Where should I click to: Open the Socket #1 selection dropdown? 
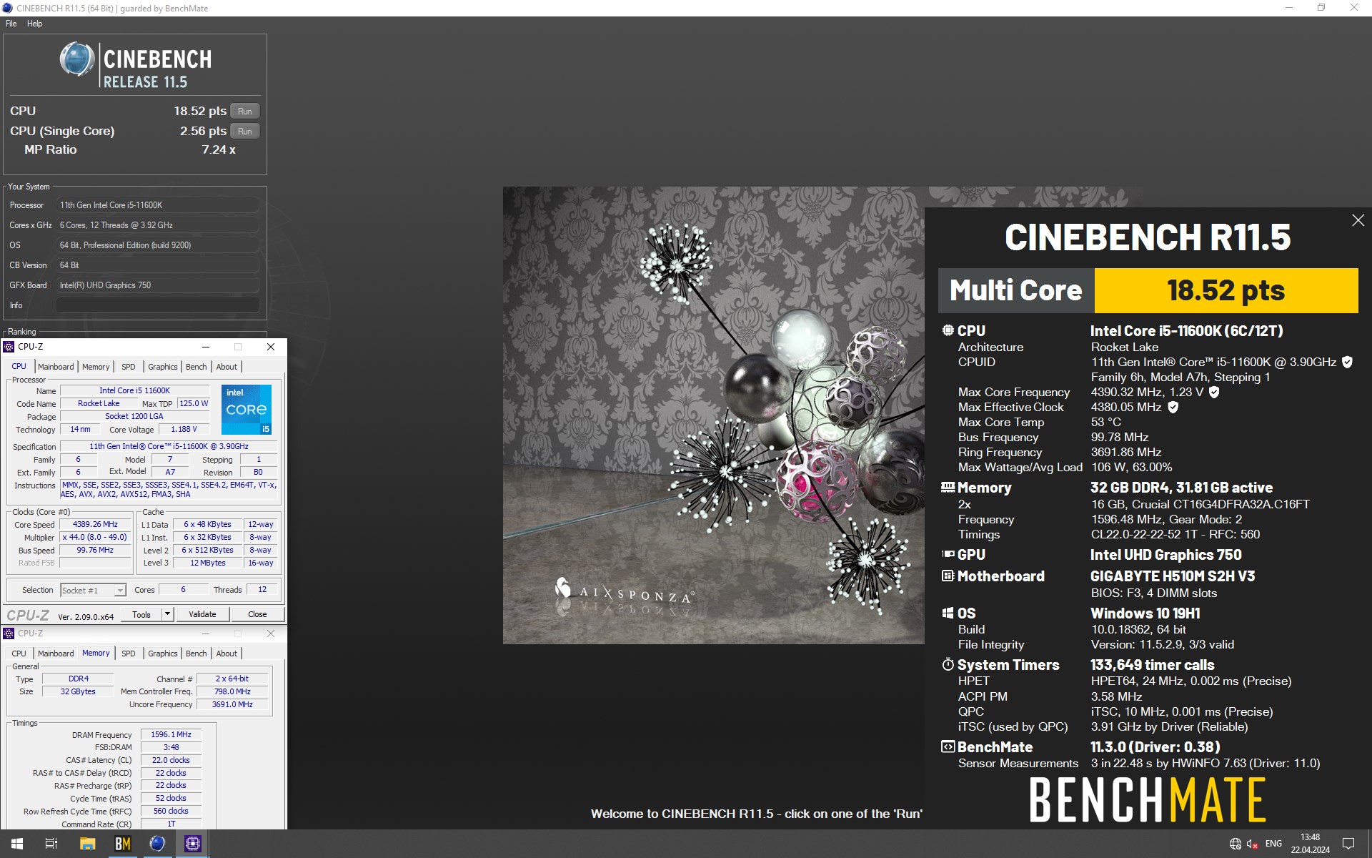click(93, 590)
